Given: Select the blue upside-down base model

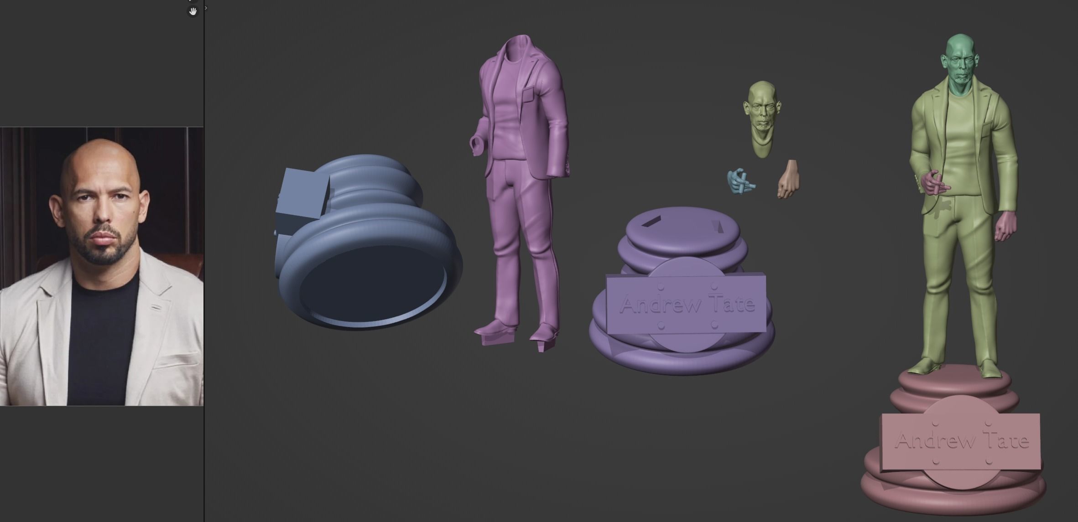Looking at the screenshot, I should pyautogui.click(x=368, y=243).
